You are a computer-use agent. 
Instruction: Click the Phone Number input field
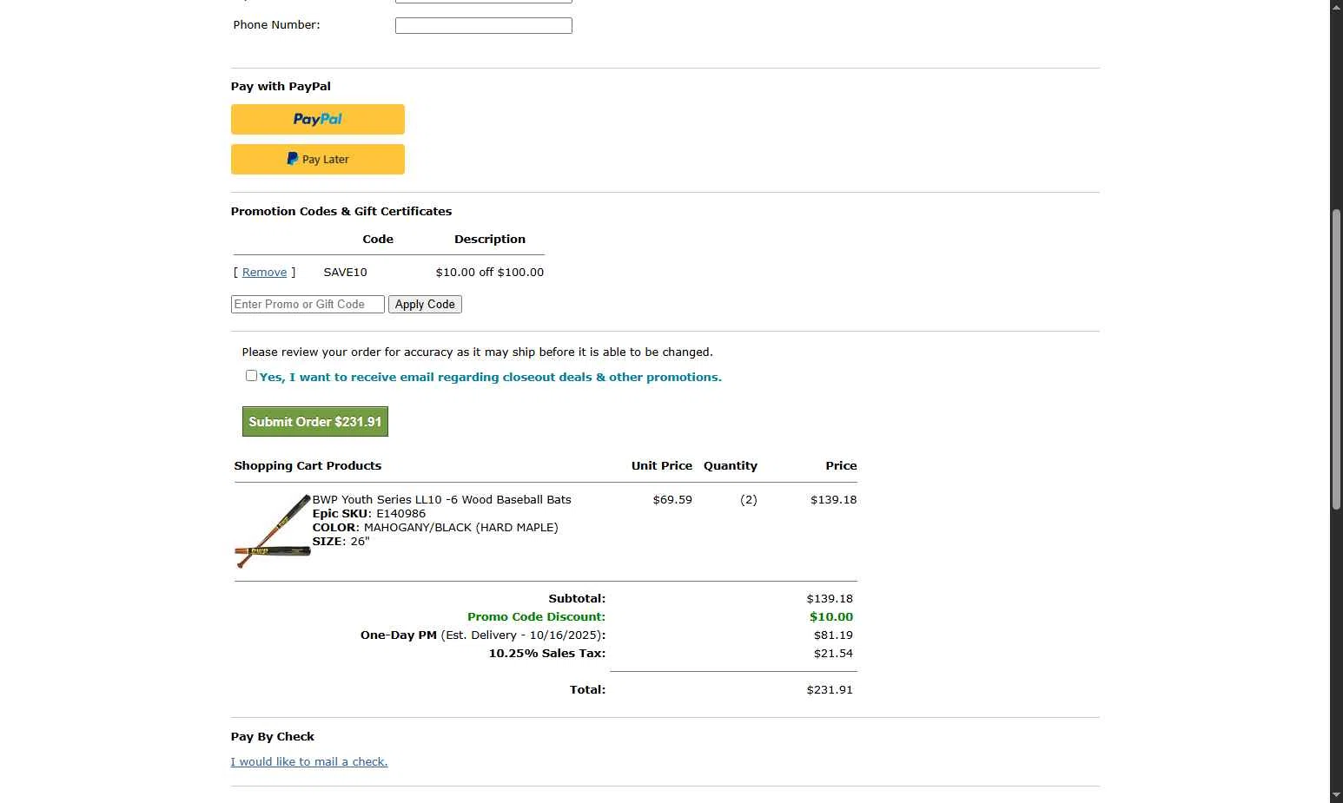[483, 26]
